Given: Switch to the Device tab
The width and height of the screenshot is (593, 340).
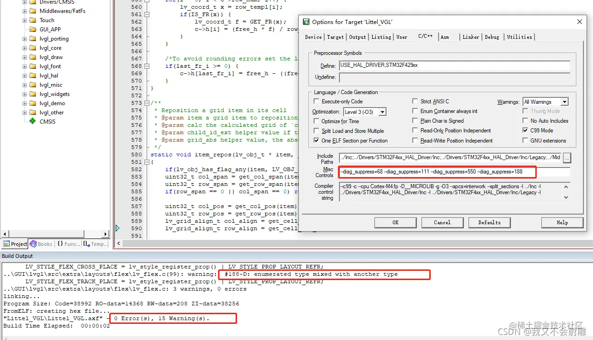Looking at the screenshot, I should tap(314, 37).
